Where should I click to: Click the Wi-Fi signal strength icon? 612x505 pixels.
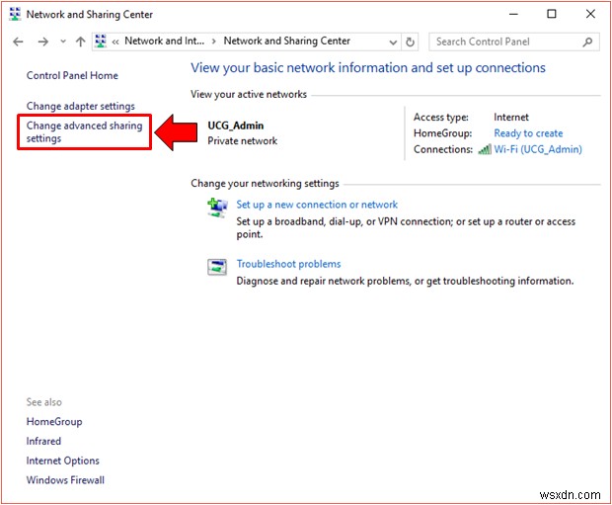coord(485,149)
